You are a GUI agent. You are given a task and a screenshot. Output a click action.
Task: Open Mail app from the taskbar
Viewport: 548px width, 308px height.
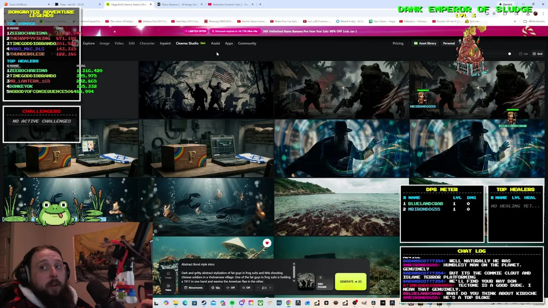(x=213, y=303)
